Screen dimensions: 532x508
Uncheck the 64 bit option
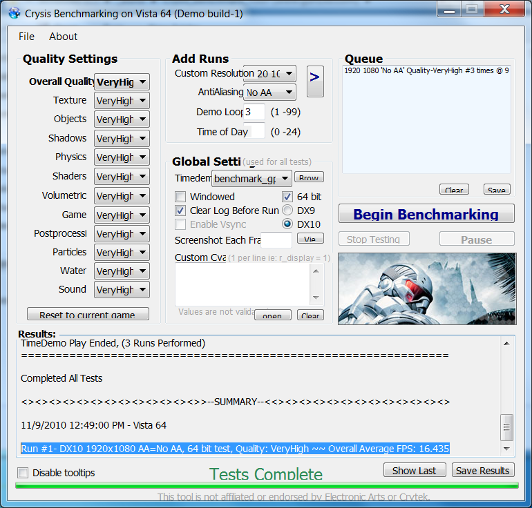tap(287, 197)
